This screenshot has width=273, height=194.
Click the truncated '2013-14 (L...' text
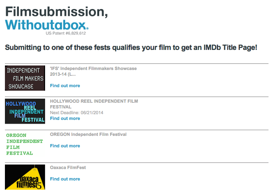click(63, 74)
